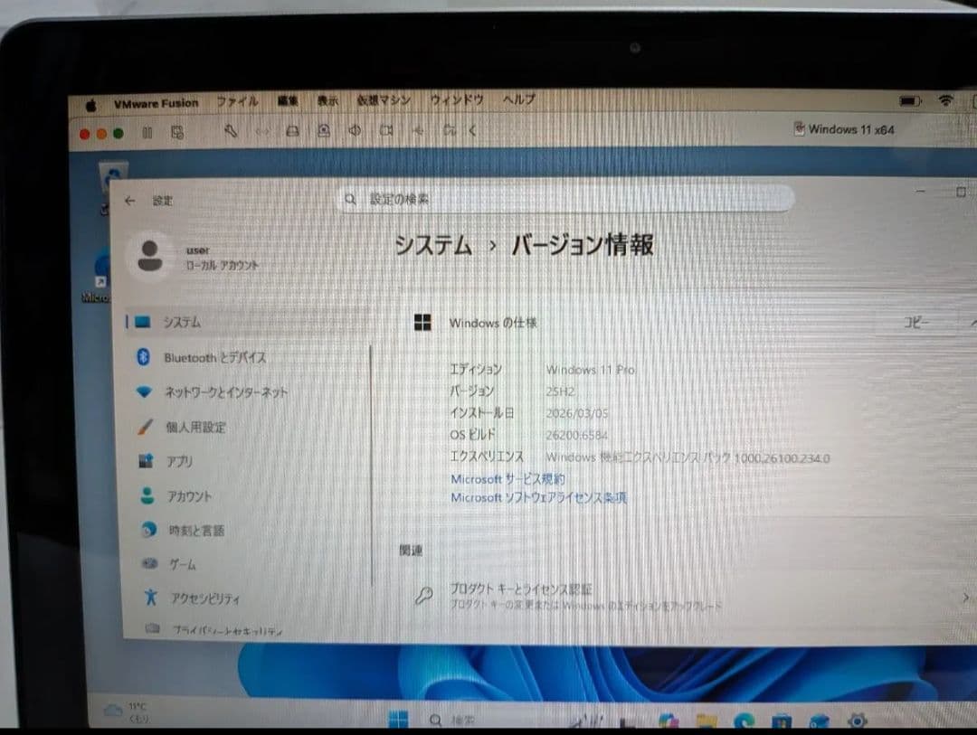
Task: Open the ヘルプ menu
Action: 519,99
